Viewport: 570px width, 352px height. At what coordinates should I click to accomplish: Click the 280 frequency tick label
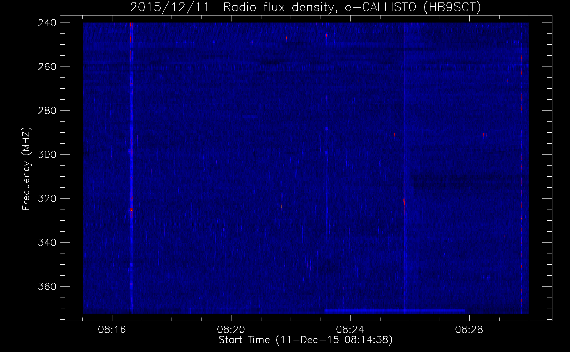pos(47,111)
